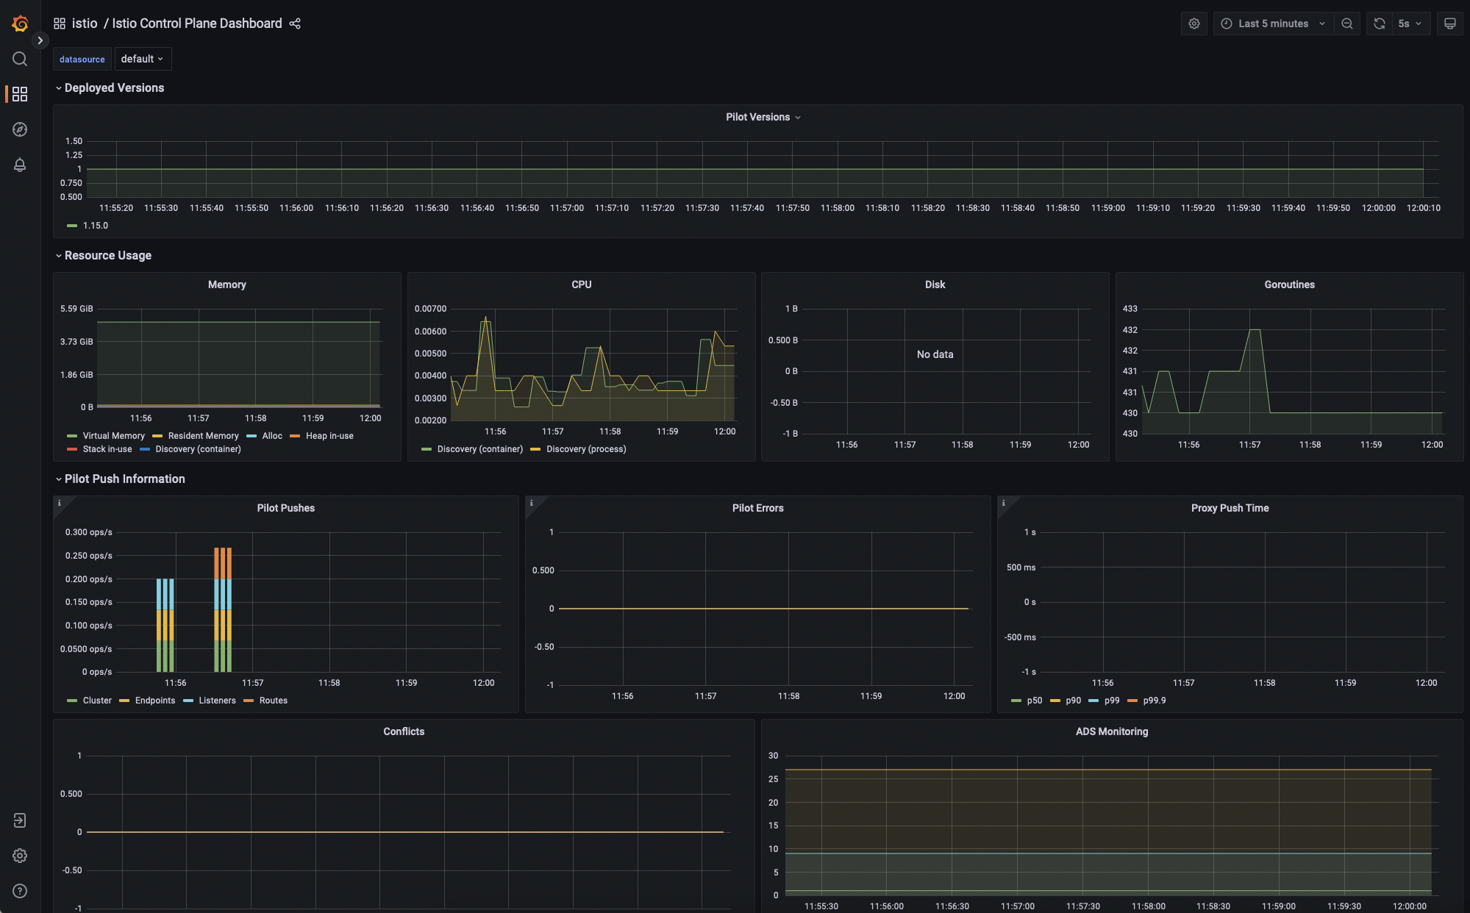The height and width of the screenshot is (913, 1470).
Task: Toggle Virtual Memory legend series
Action: [x=113, y=436]
